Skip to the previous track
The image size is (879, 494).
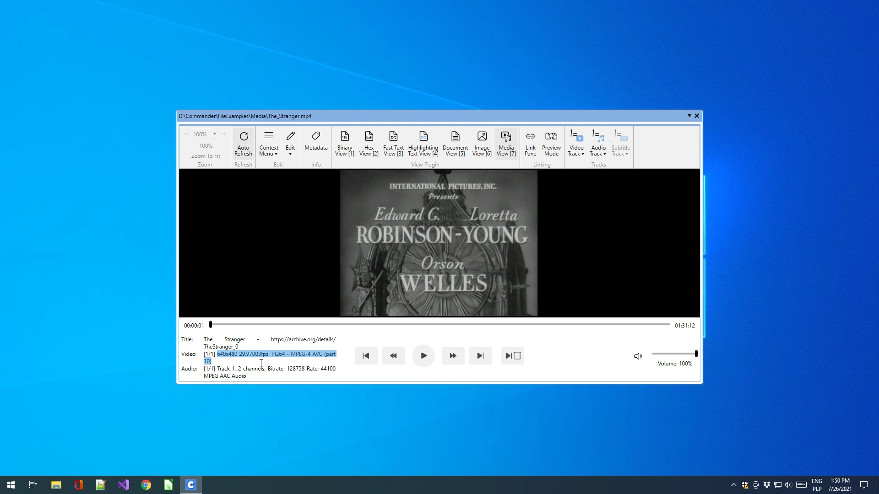coord(366,356)
